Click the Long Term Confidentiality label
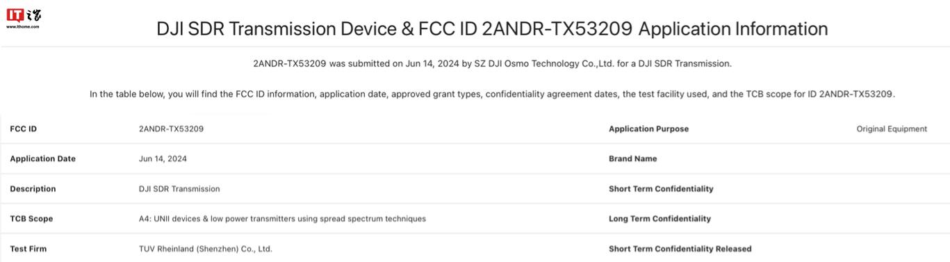 click(660, 218)
